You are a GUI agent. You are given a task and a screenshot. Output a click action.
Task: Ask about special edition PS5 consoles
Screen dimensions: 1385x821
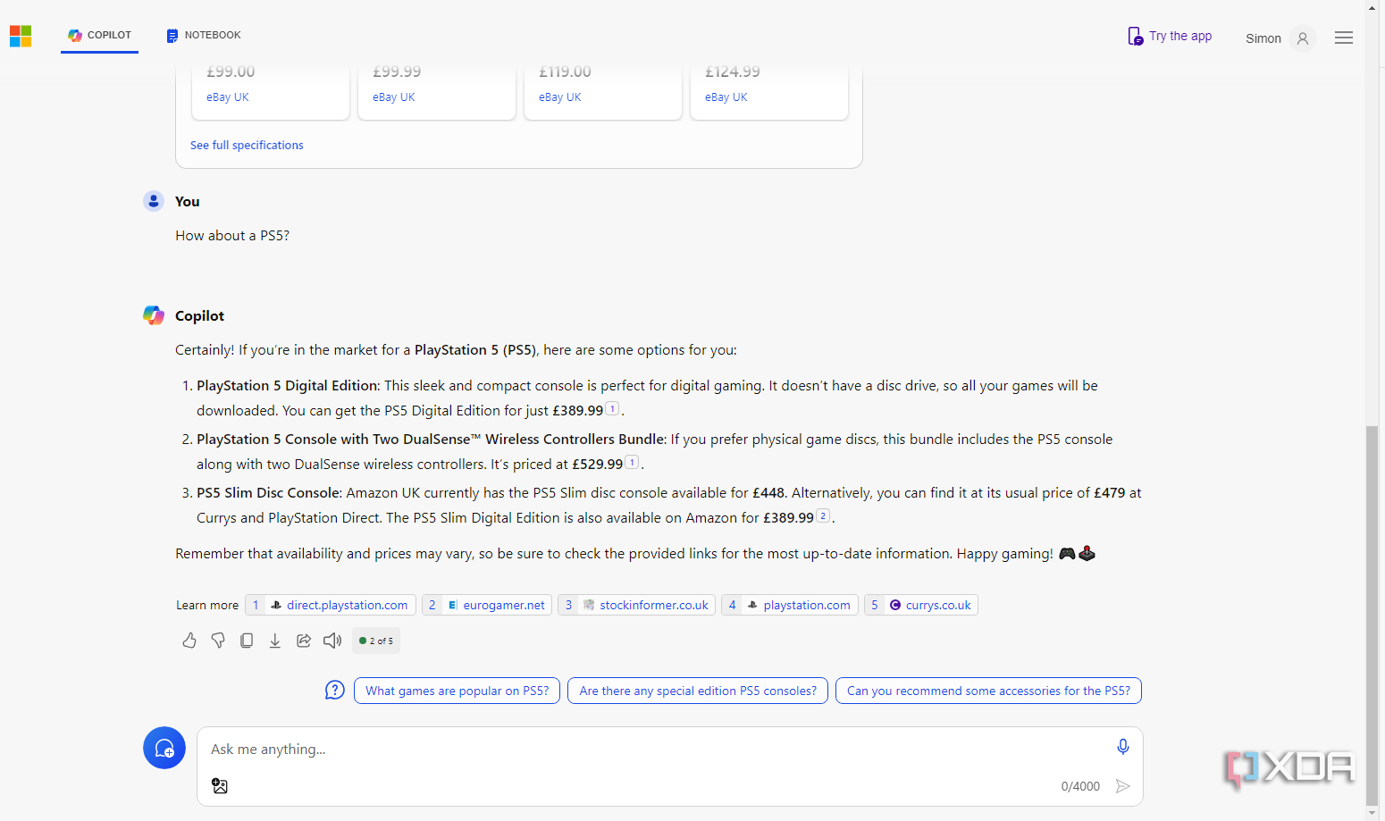[698, 691]
